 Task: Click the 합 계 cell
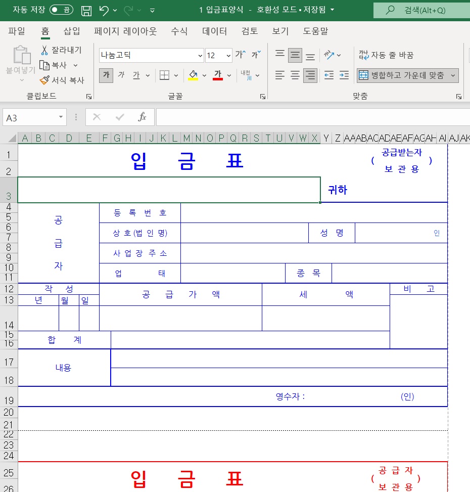tap(64, 340)
